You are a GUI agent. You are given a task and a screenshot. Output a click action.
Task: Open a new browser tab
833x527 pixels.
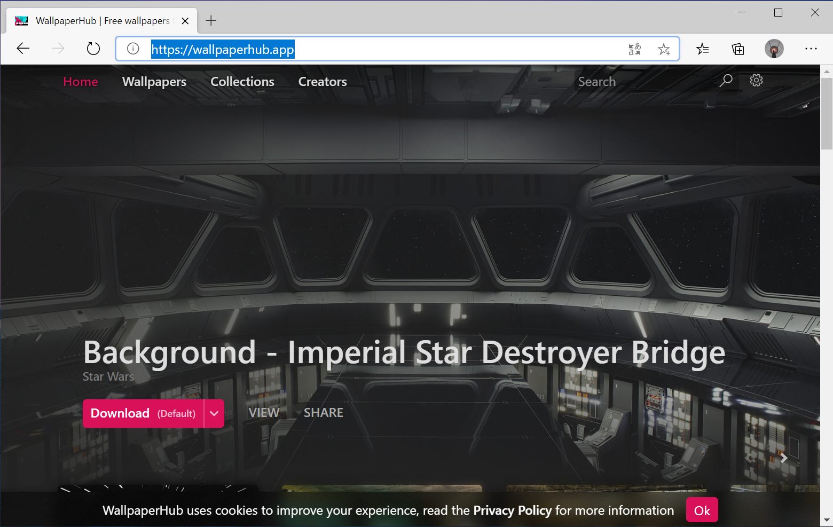[x=211, y=20]
